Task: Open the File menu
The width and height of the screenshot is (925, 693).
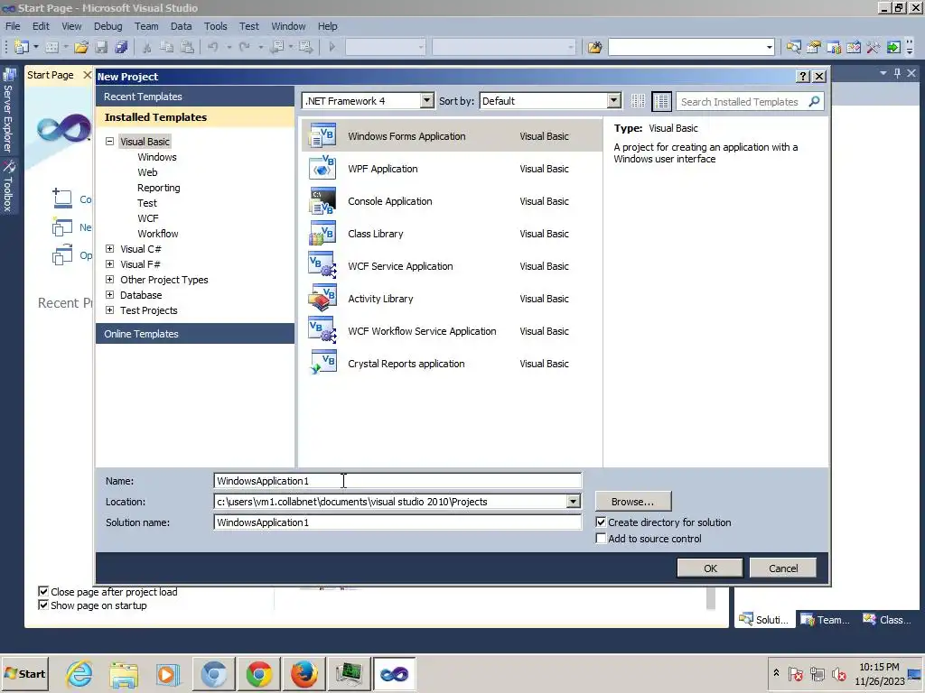Action: [13, 26]
